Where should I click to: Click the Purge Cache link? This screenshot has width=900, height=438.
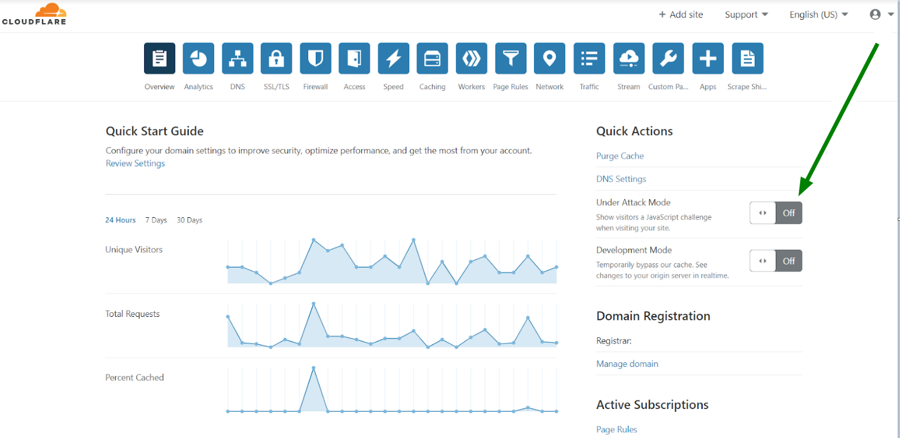point(620,156)
